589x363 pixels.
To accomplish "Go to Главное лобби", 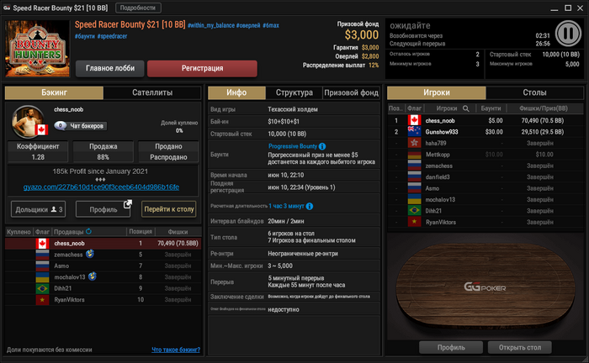I will (109, 68).
